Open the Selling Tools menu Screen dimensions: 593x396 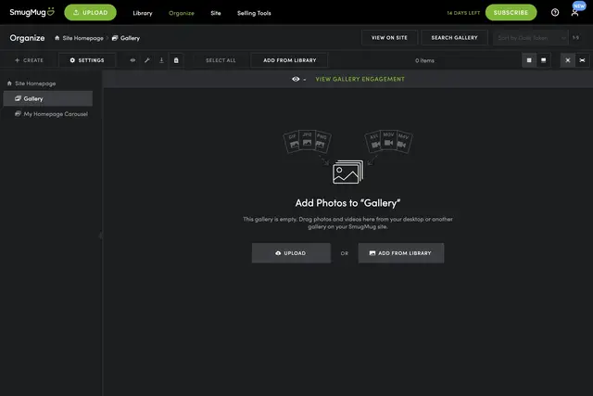pos(254,13)
